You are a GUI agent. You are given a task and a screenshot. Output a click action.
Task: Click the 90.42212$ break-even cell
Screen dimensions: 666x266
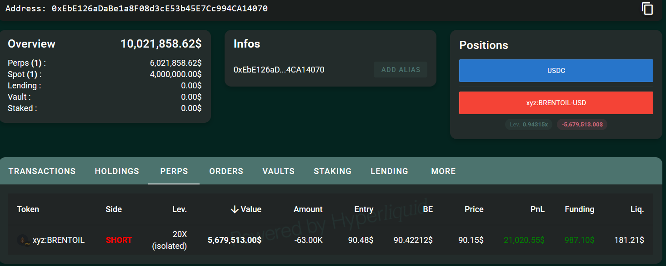coord(413,240)
